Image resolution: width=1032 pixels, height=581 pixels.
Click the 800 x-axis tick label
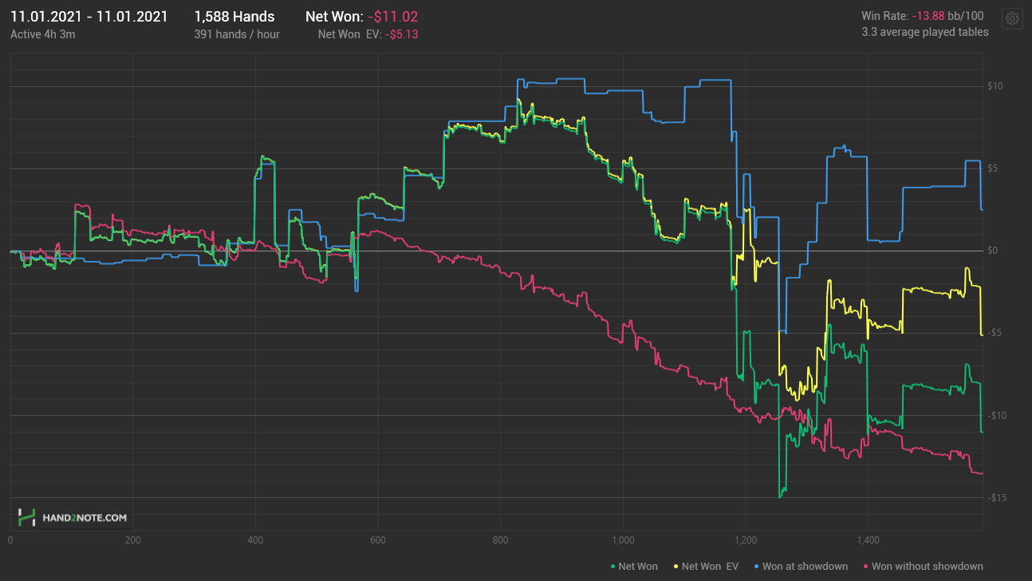500,540
